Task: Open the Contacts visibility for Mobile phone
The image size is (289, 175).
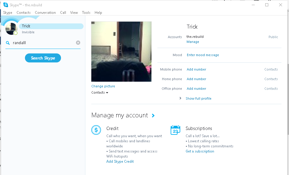Action: tap(271, 69)
